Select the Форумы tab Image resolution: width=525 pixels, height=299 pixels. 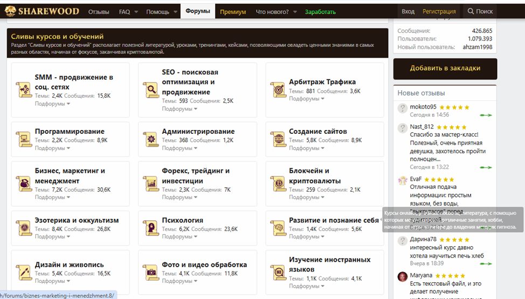pos(198,11)
